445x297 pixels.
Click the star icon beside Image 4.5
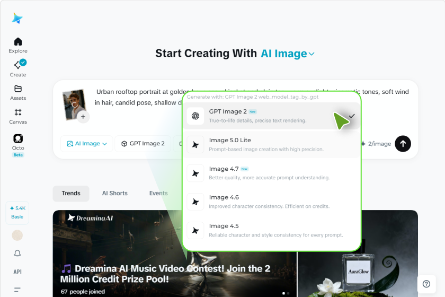pos(195,230)
